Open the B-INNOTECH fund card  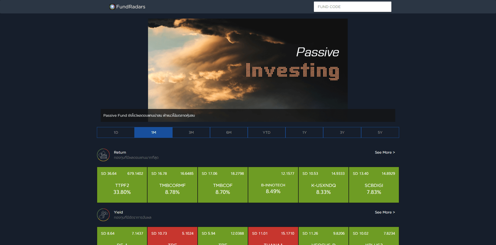(x=273, y=185)
